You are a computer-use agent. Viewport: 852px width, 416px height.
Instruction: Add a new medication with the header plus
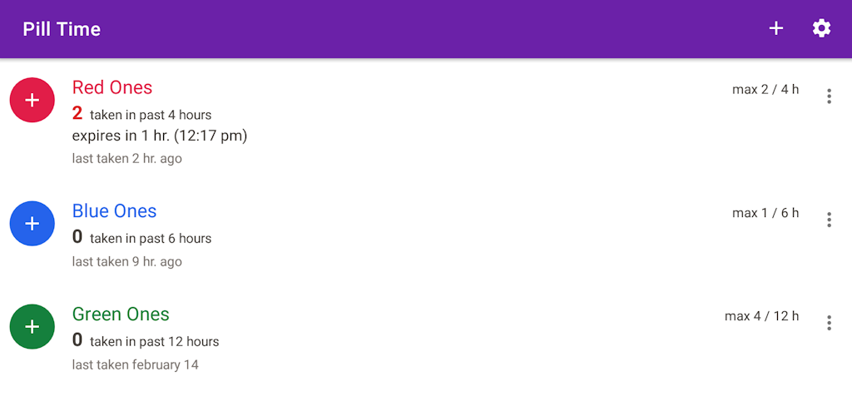776,29
